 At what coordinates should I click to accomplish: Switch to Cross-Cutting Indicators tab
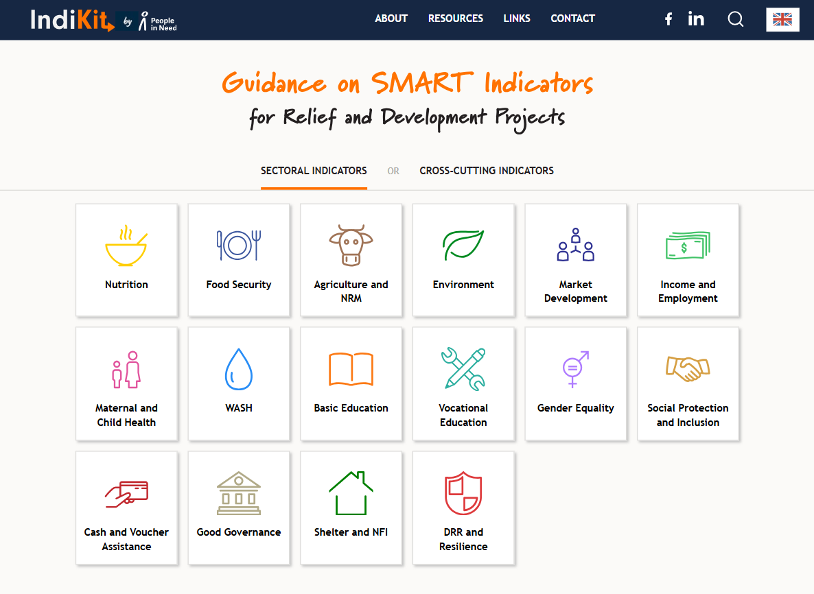(x=487, y=171)
